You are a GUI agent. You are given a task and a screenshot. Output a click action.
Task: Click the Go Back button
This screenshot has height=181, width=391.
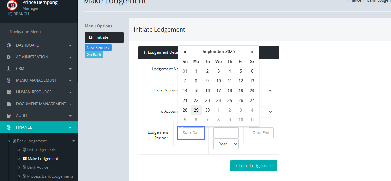point(94,55)
